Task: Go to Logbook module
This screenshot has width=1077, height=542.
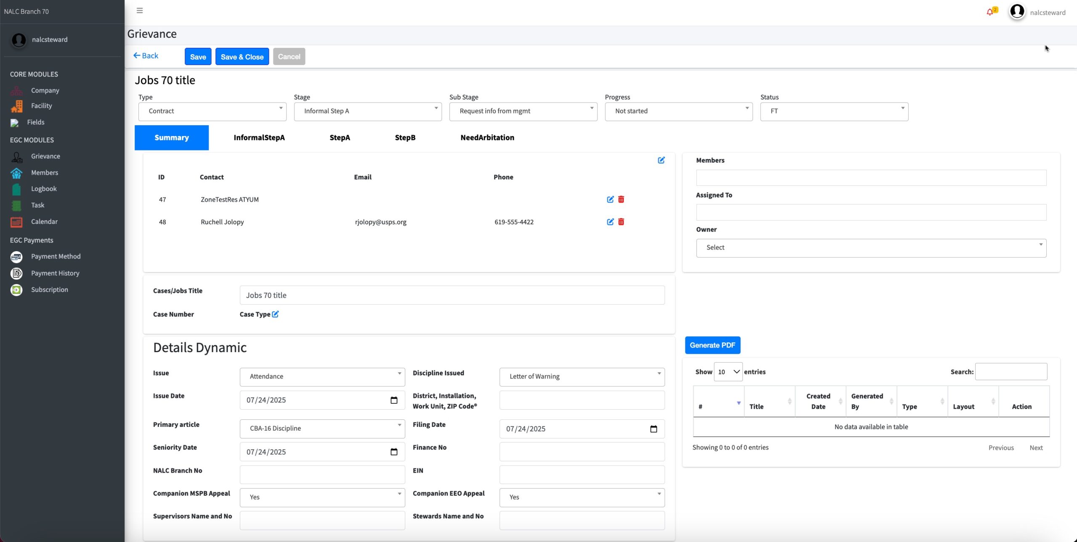Action: click(x=44, y=189)
